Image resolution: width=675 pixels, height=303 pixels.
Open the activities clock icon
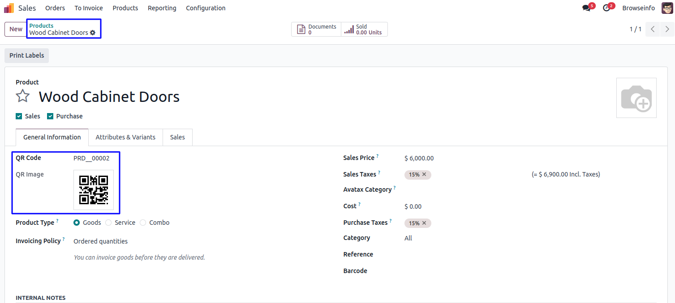click(606, 8)
